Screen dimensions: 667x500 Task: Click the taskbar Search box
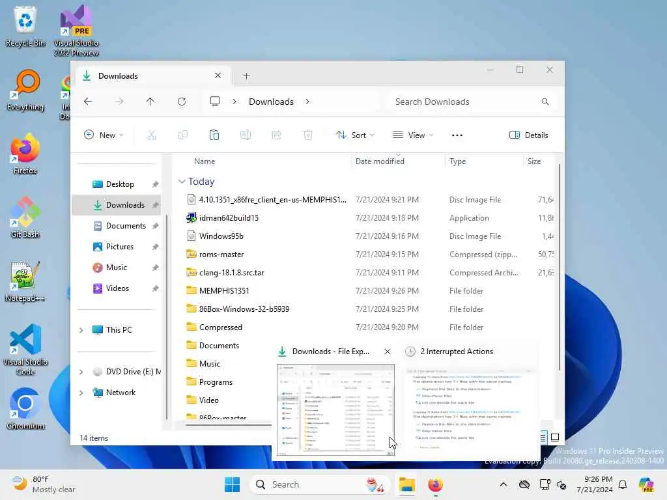click(319, 484)
